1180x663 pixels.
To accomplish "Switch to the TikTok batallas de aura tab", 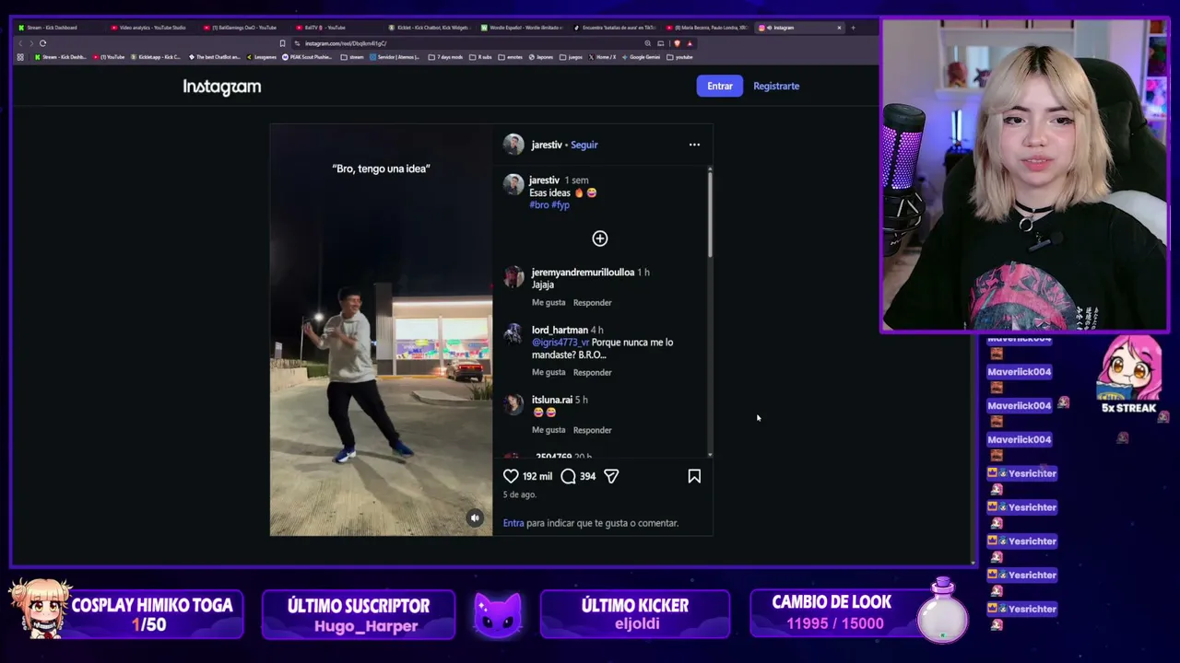I will coord(613,28).
